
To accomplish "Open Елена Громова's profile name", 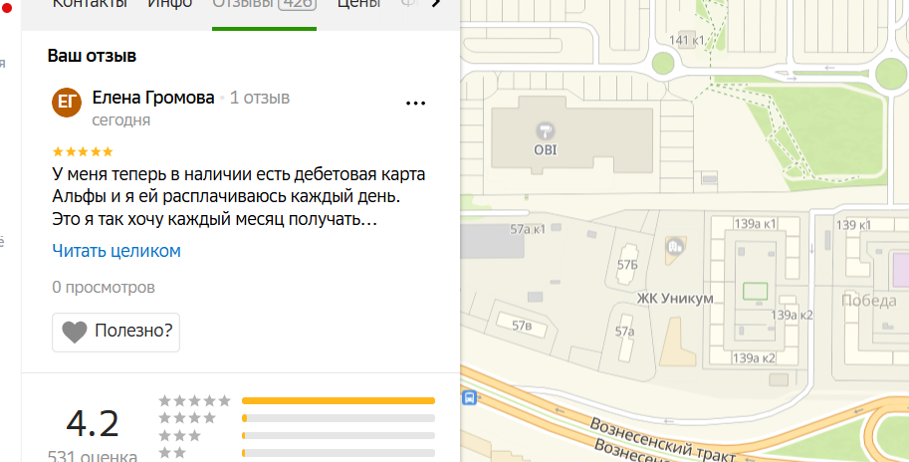I will [x=153, y=98].
